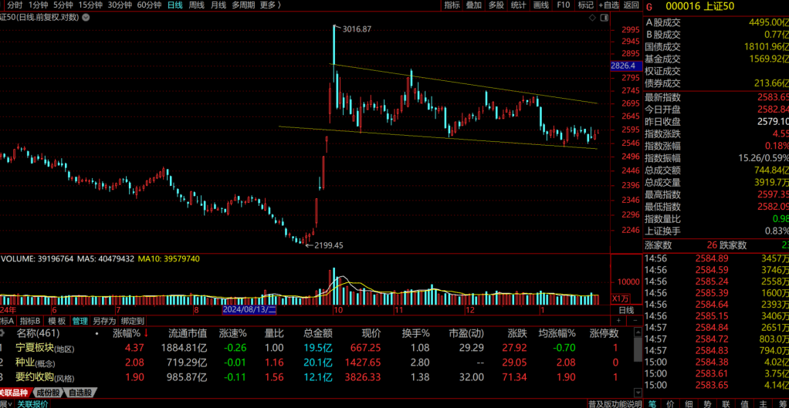Click the 价 tab at bottom right

pyautogui.click(x=671, y=403)
